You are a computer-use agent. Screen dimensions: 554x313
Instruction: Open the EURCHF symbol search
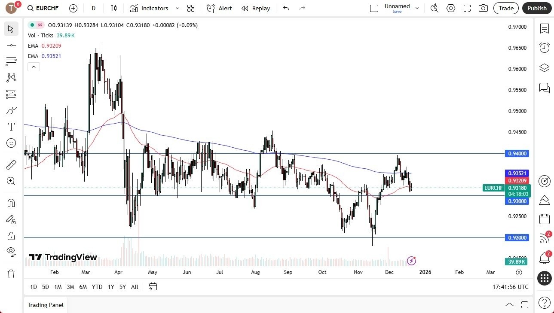coord(43,8)
